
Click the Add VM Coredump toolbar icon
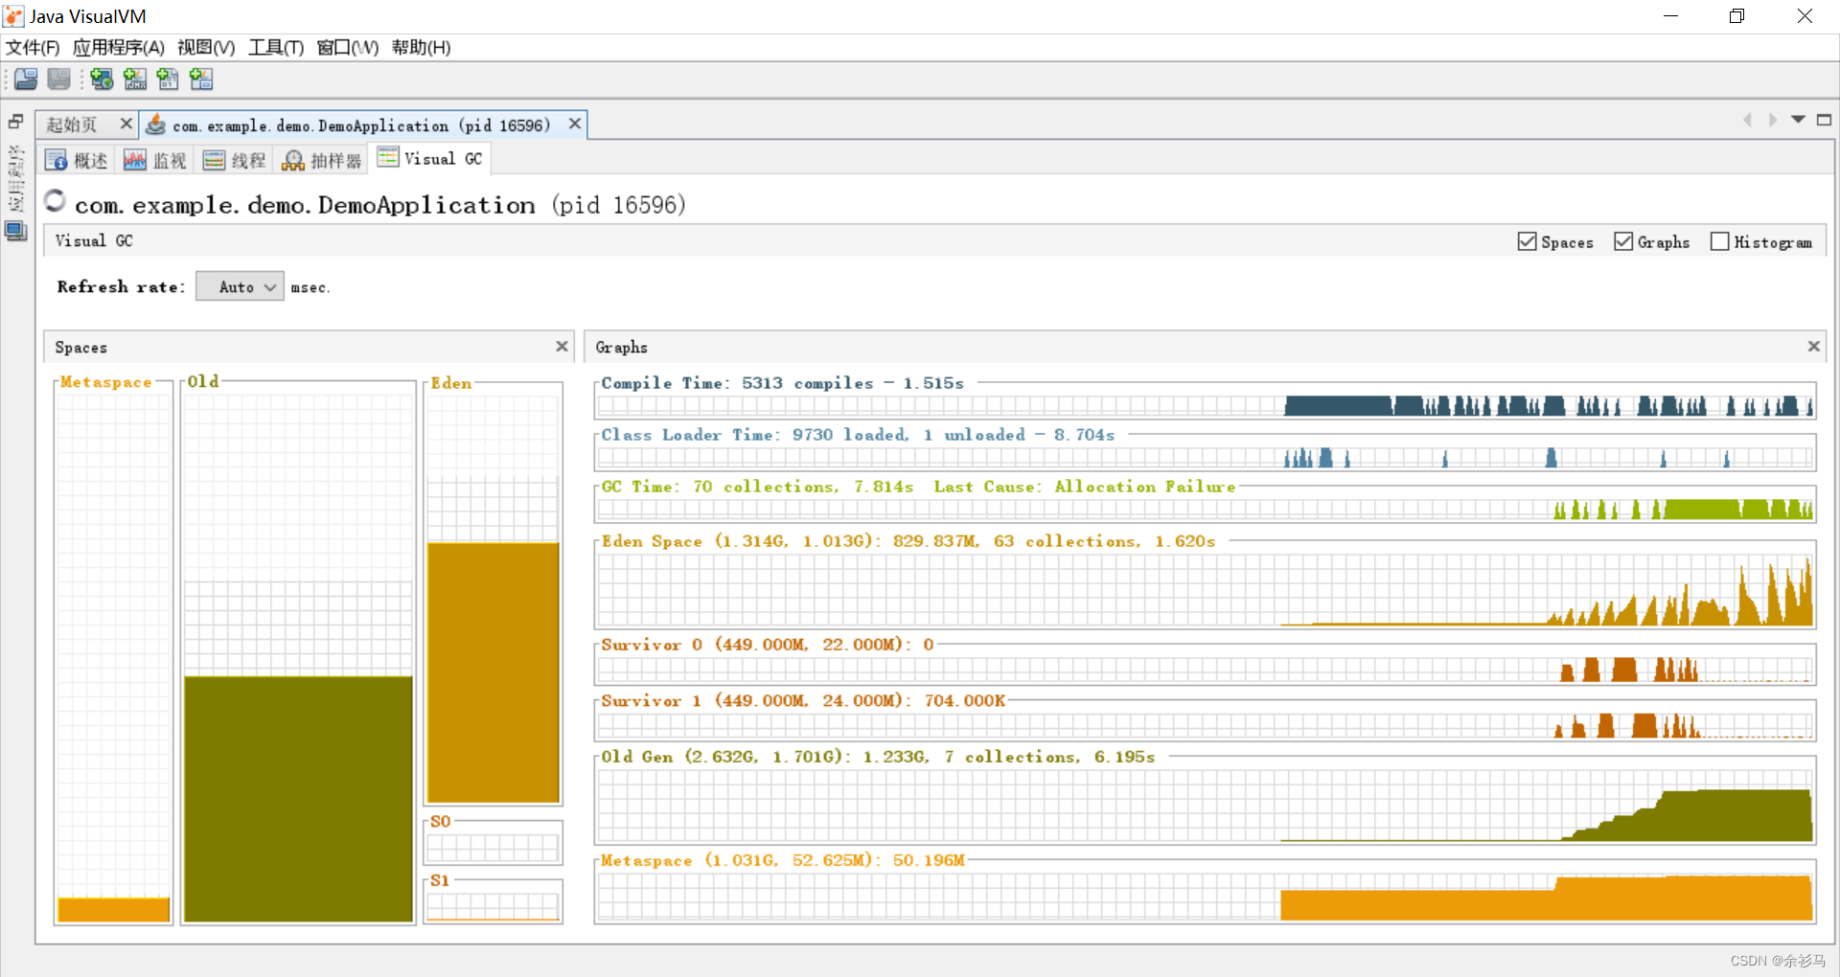(x=168, y=79)
